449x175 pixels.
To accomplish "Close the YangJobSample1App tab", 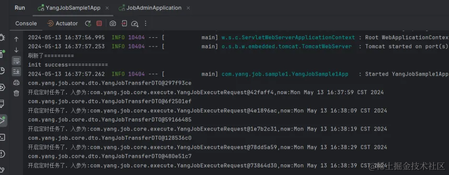I will tap(107, 8).
